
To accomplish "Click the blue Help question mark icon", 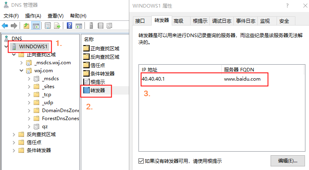I will pos(69,26).
